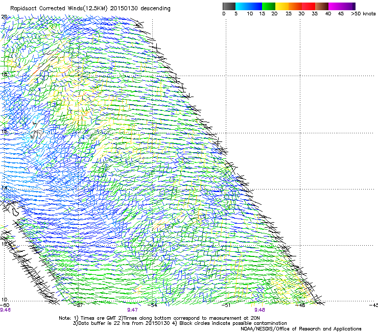Click the orange 25-30 knots legend segment
This screenshot has width=378, height=332.
(295, 7)
